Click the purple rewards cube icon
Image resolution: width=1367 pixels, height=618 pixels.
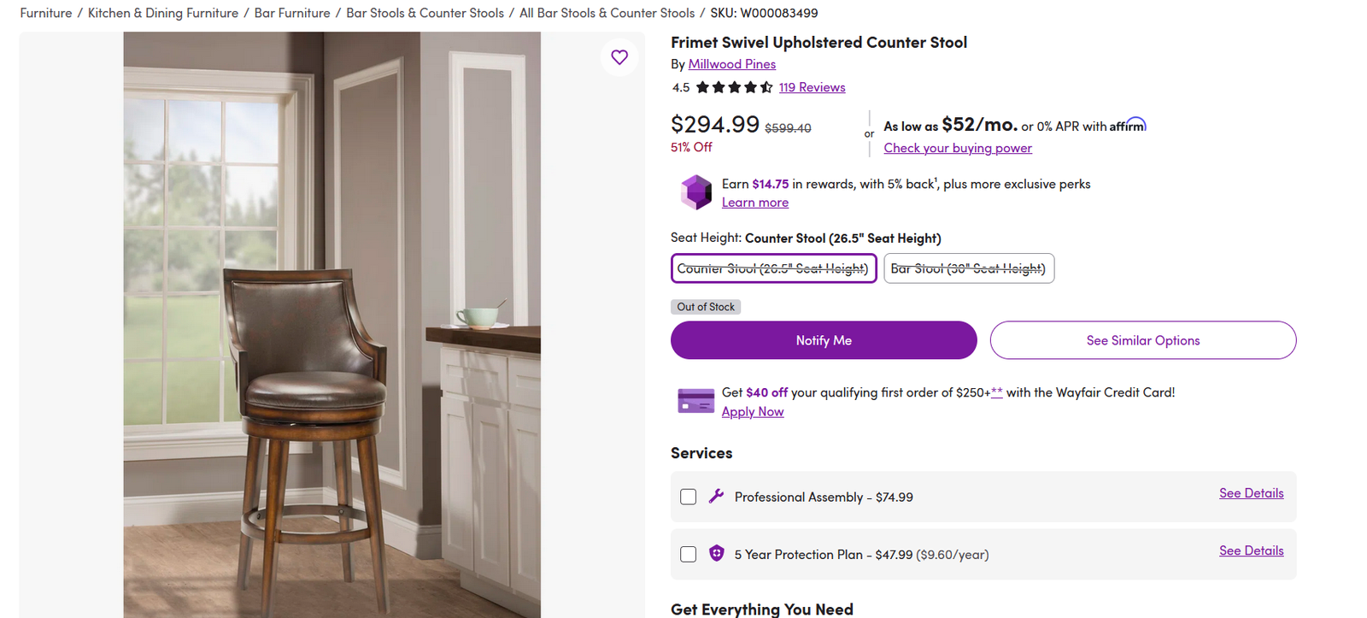click(x=696, y=191)
